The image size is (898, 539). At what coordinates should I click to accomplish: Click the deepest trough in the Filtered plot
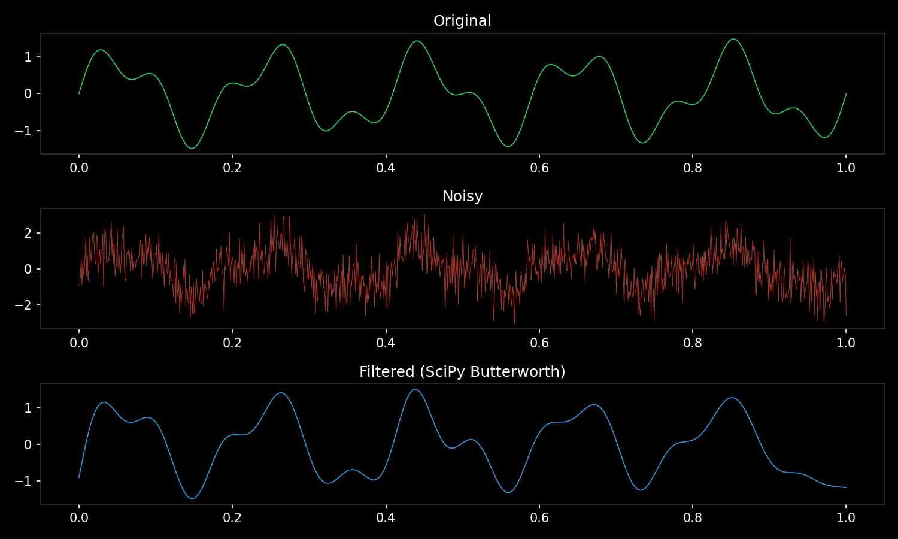191,497
